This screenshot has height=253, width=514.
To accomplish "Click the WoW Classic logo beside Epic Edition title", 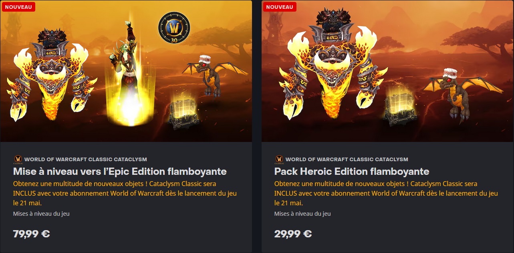I will point(18,160).
